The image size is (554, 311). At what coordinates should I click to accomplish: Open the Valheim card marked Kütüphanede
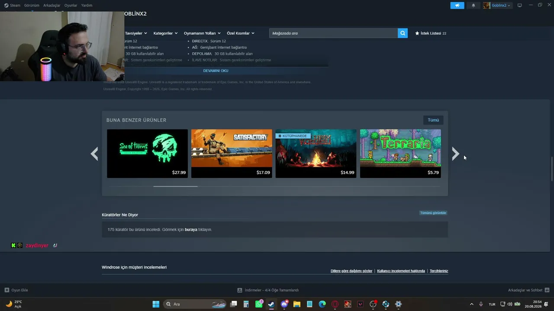316,154
